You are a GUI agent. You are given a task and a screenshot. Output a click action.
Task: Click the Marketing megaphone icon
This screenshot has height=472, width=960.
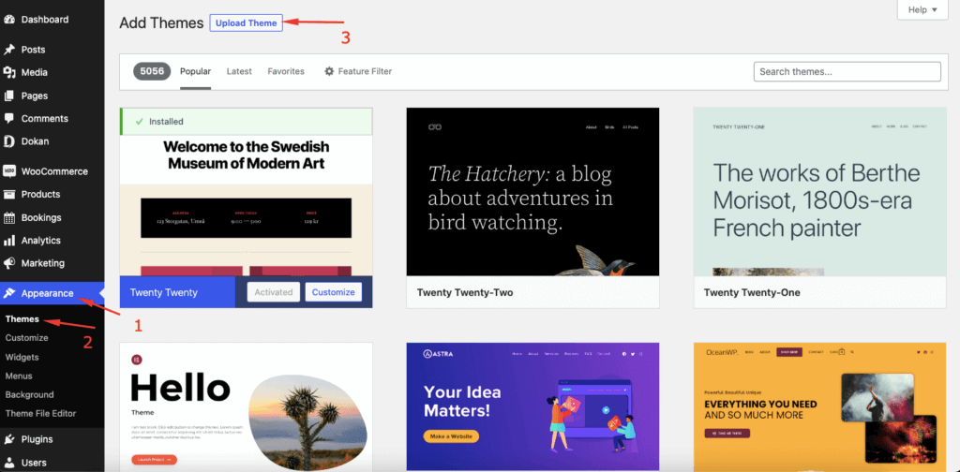[x=9, y=263]
